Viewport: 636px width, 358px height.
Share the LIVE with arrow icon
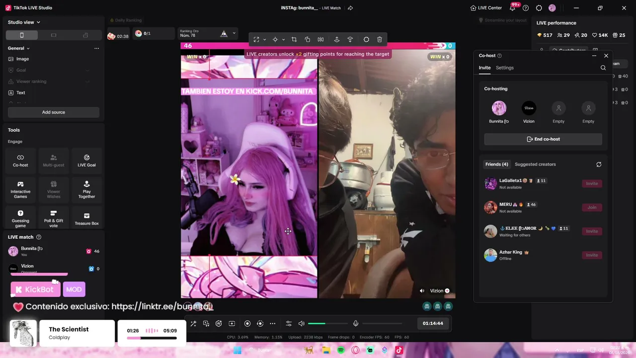[x=350, y=8]
